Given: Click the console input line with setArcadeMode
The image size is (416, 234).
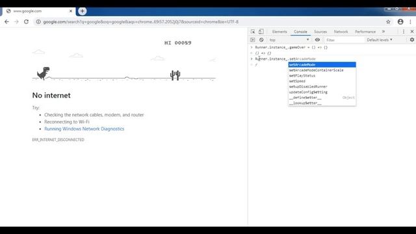Looking at the screenshot, I should 285,58.
